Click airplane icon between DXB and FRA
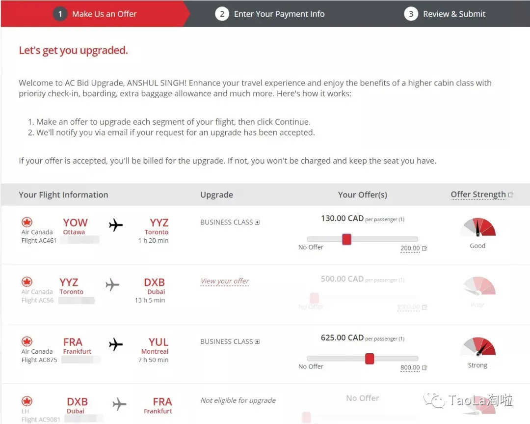Screen dimensions: 530x424 pyautogui.click(x=119, y=404)
